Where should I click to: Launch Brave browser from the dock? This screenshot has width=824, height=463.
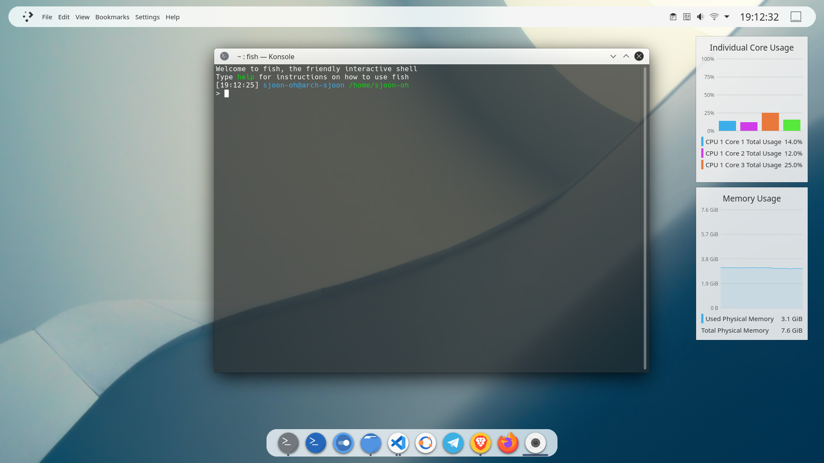tap(480, 443)
